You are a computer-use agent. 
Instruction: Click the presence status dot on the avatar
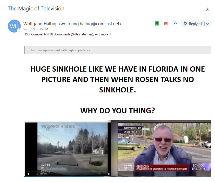(19, 30)
